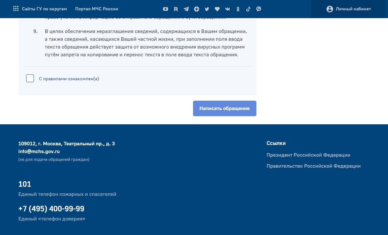Open the Viber icon
388x235 pixels.
[259, 9]
